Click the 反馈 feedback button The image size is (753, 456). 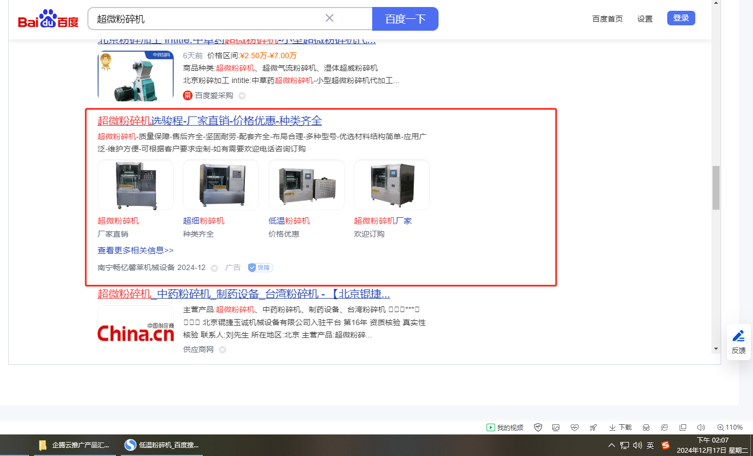coord(739,342)
